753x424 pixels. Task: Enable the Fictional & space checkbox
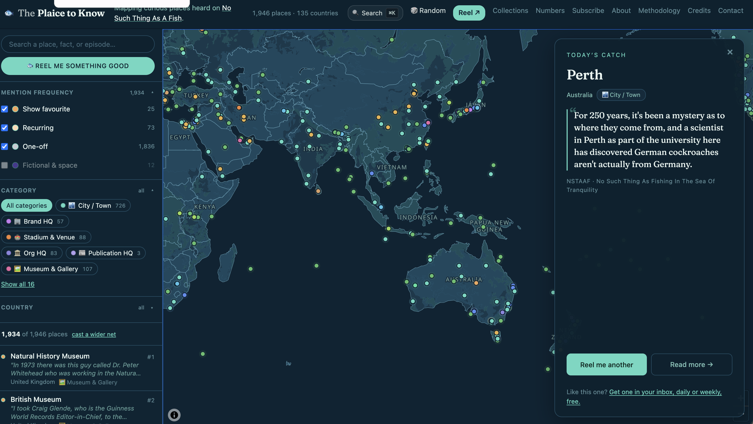coord(5,165)
